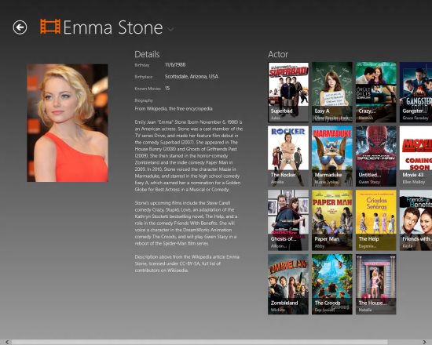This screenshot has width=432, height=345.
Task: Select the Crazy... movie poster
Action: (375, 92)
